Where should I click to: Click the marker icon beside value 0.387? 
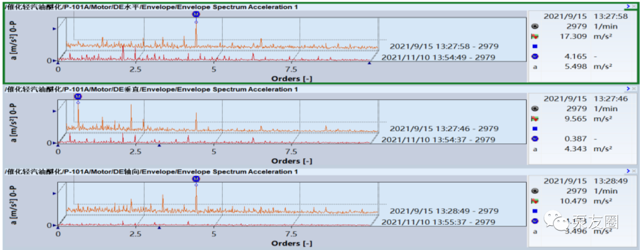tap(535, 139)
